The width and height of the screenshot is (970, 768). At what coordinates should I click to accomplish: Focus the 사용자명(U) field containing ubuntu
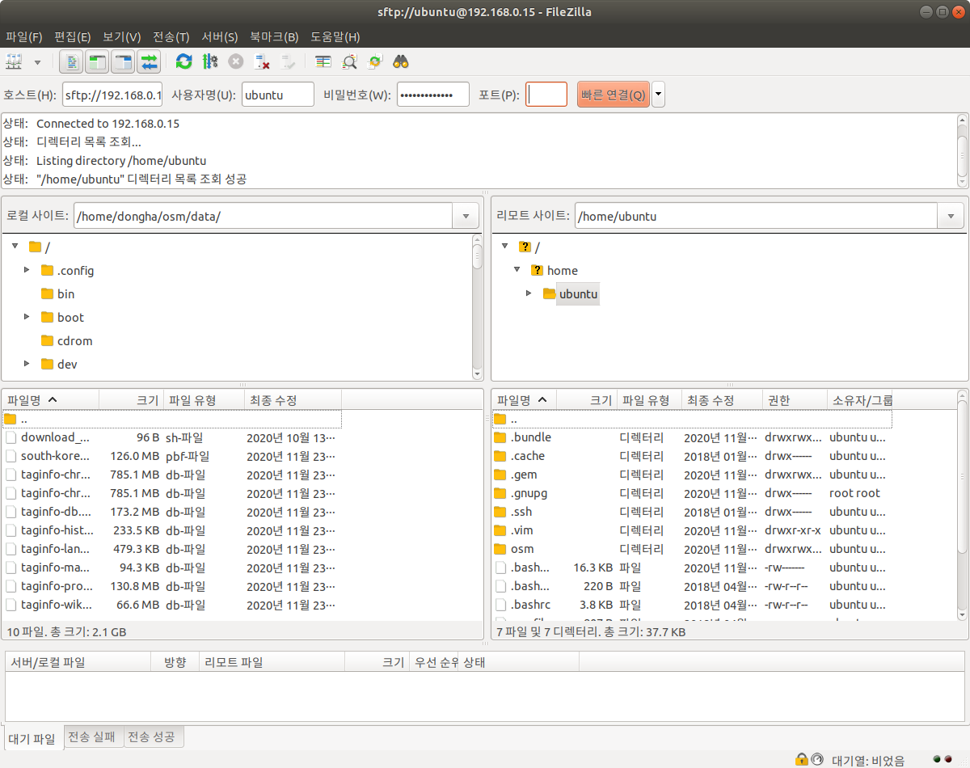tap(277, 94)
